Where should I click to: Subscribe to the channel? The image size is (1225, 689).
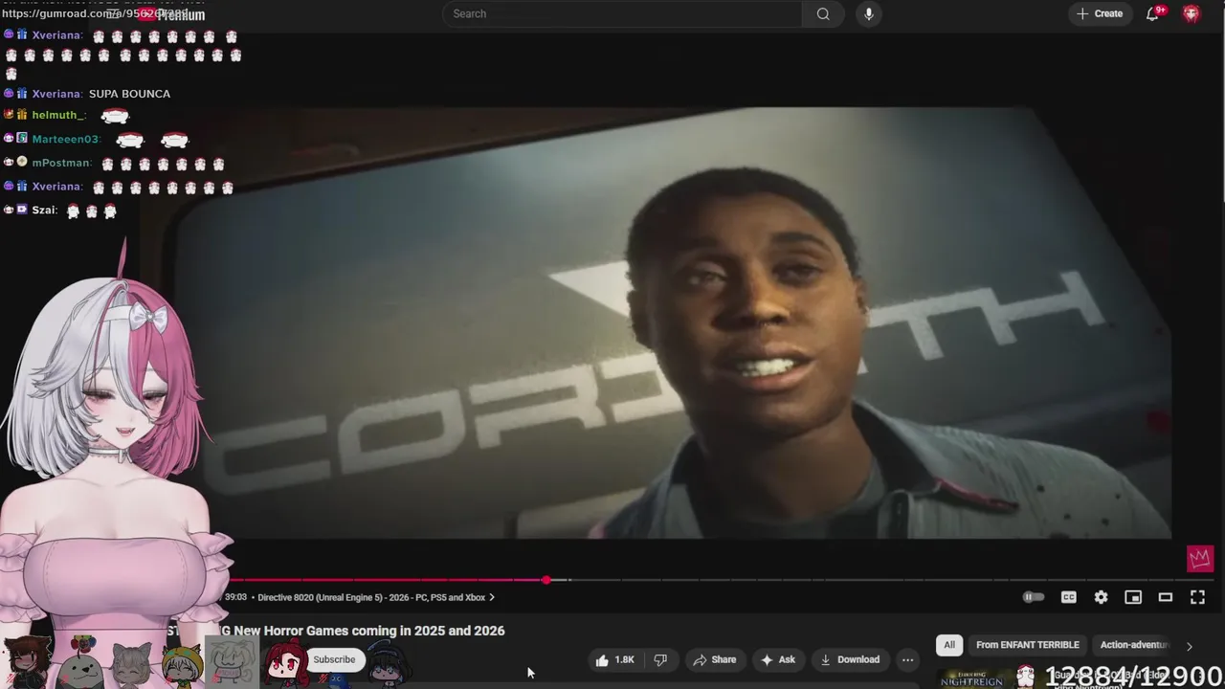pos(334,659)
